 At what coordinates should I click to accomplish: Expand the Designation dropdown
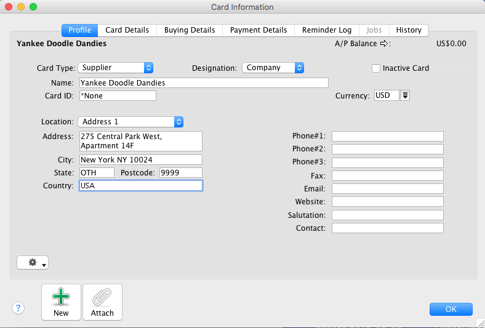click(273, 68)
